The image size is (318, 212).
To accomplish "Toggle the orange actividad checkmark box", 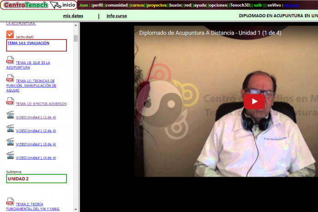I will pyautogui.click(x=10, y=35).
